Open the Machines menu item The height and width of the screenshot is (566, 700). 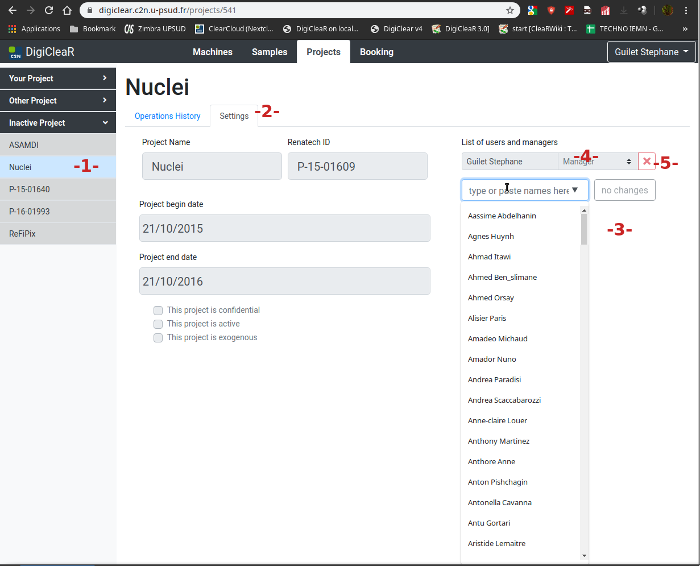[213, 52]
